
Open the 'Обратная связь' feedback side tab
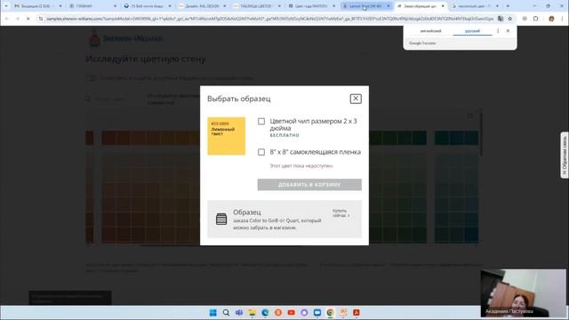[565, 155]
